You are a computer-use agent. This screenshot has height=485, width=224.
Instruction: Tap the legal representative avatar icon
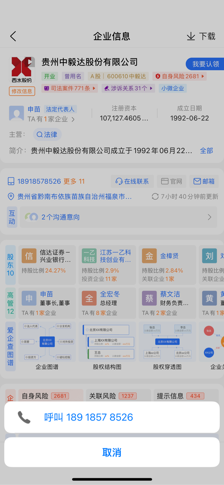pyautogui.click(x=16, y=113)
